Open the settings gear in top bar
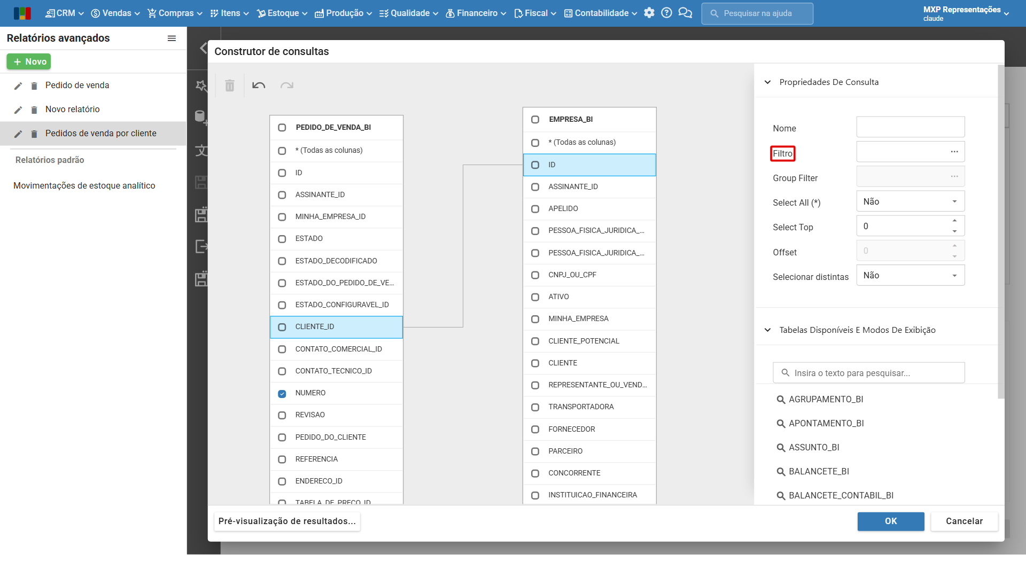The height and width of the screenshot is (577, 1026). pyautogui.click(x=649, y=13)
